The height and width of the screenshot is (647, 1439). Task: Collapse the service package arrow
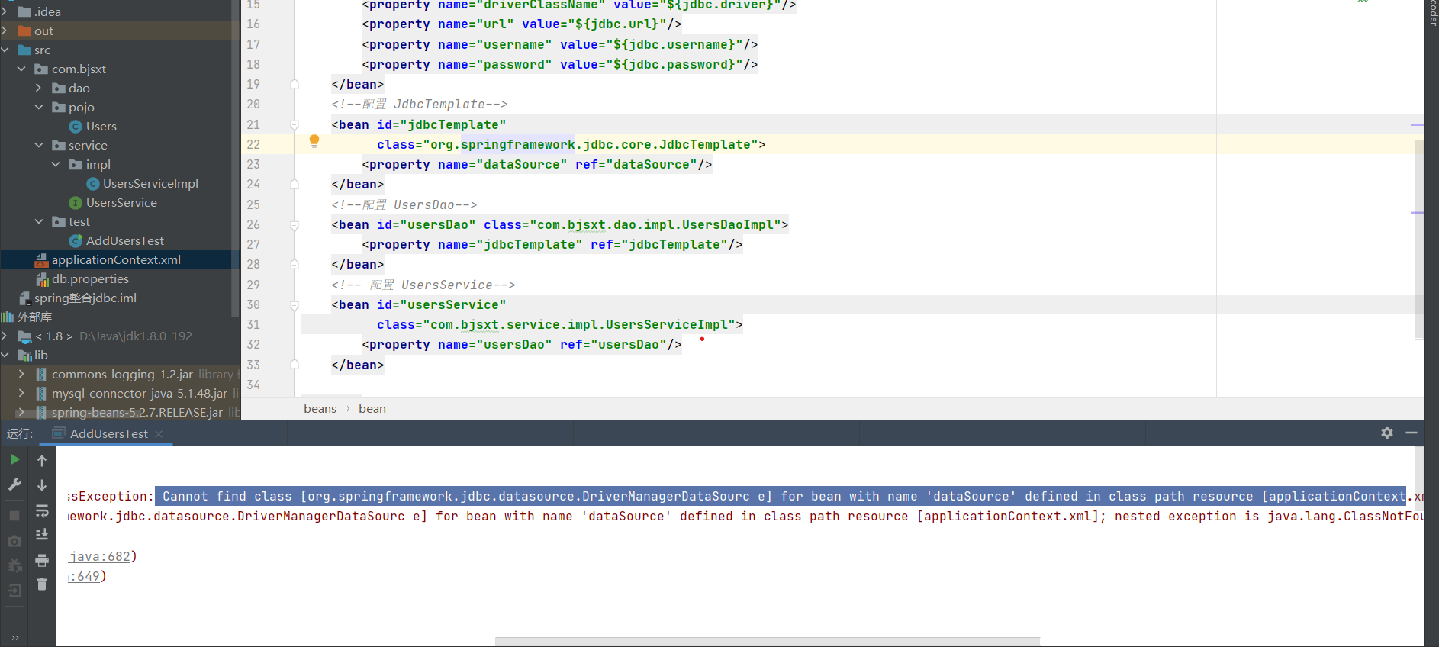tap(39, 145)
